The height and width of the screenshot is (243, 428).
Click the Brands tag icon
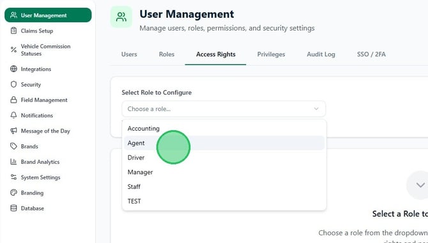13,146
